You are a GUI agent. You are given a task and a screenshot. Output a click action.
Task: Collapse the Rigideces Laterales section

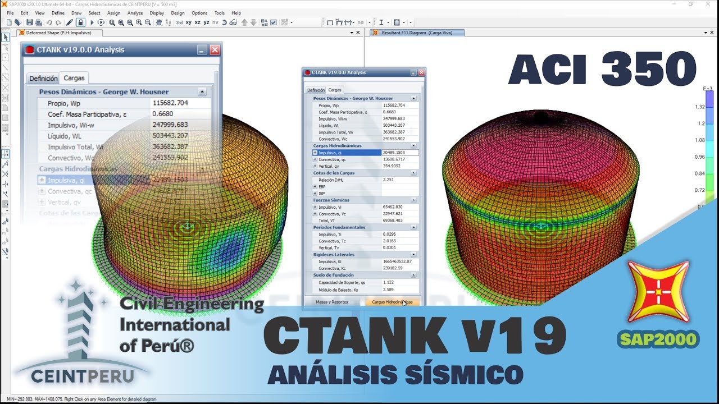(413, 255)
